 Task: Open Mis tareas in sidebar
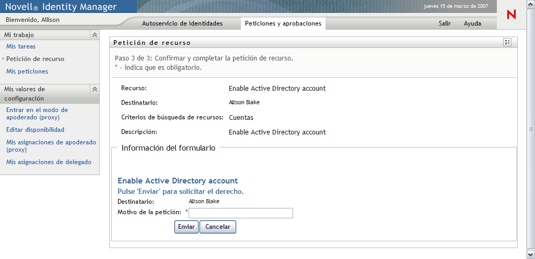tap(21, 46)
